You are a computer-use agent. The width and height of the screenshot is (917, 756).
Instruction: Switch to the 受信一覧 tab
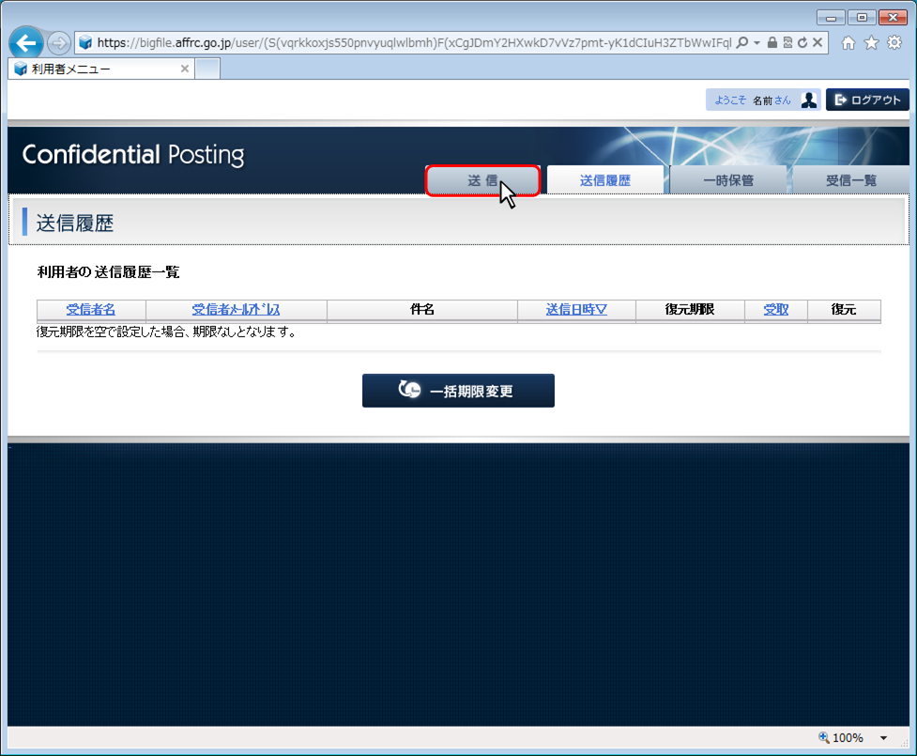click(850, 180)
